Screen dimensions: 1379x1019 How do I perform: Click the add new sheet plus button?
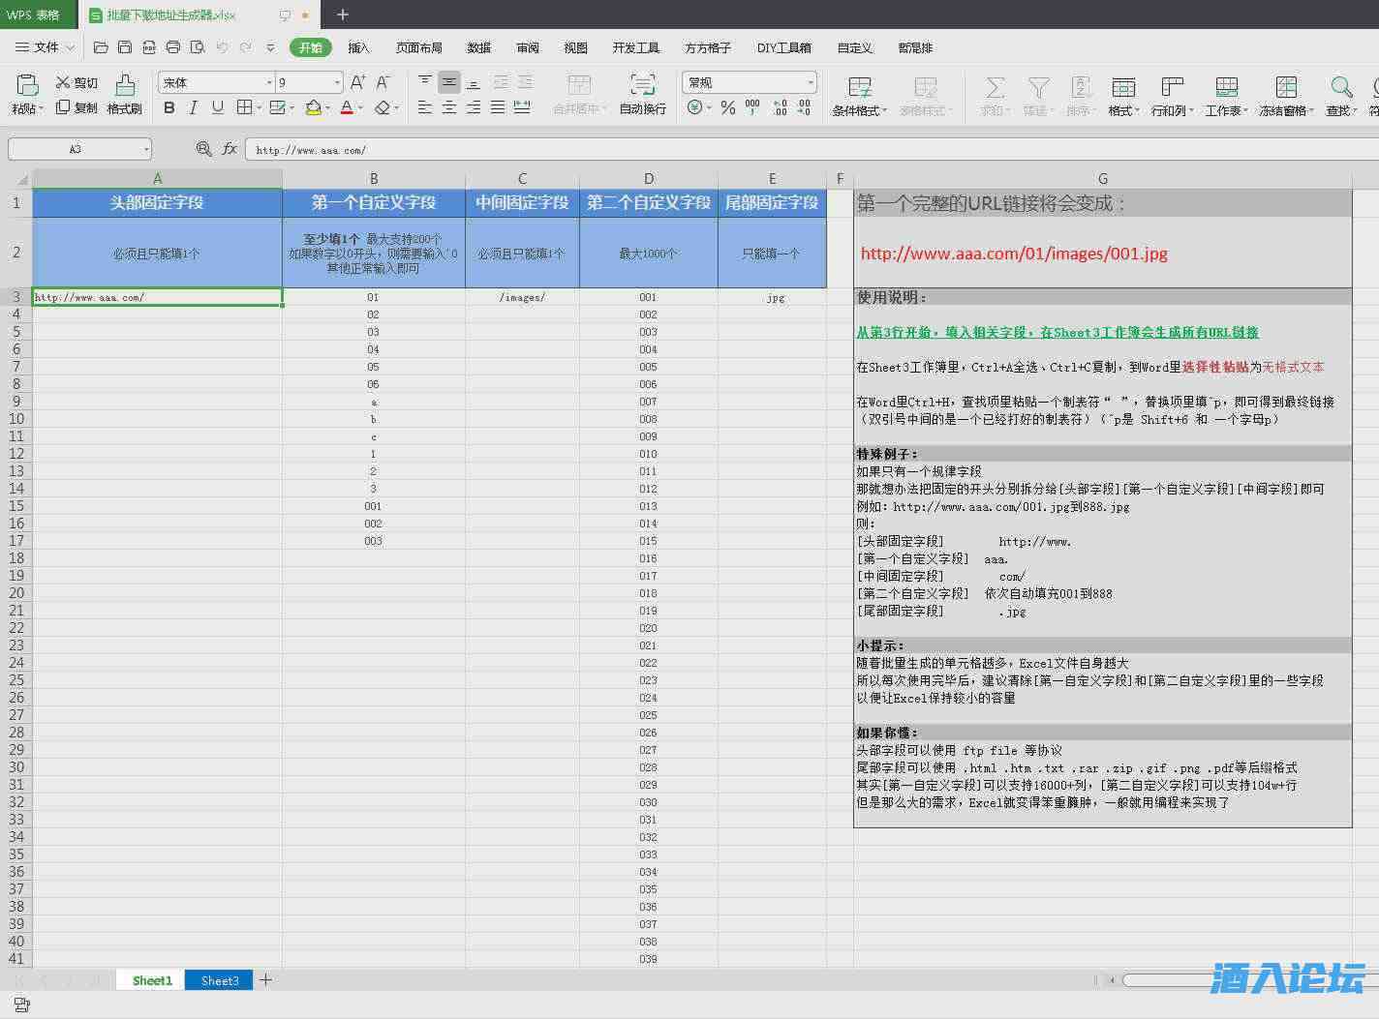(265, 980)
